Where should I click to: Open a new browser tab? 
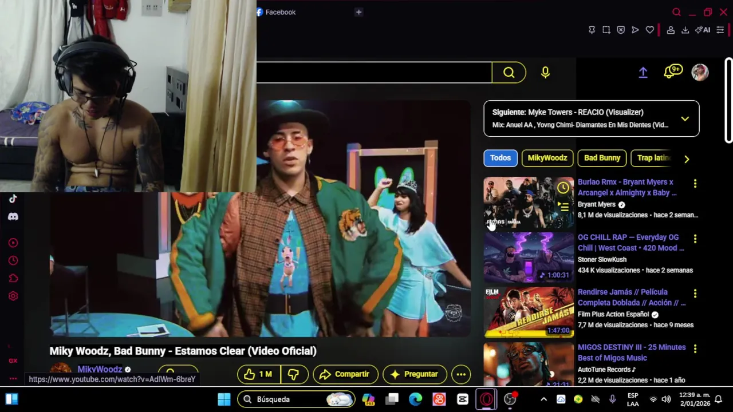[x=358, y=12]
